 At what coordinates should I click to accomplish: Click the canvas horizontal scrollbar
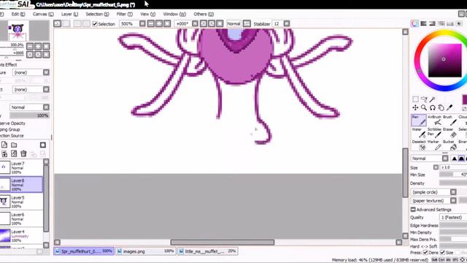[x=222, y=242]
